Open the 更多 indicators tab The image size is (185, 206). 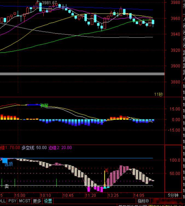(37, 201)
